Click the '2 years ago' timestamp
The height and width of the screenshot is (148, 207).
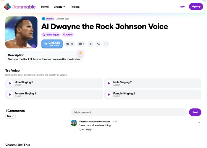pos(63,19)
